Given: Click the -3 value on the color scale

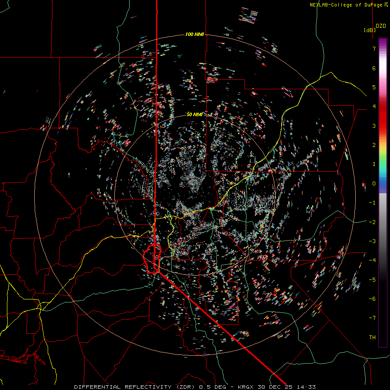Looking at the screenshot, I should click(372, 241).
